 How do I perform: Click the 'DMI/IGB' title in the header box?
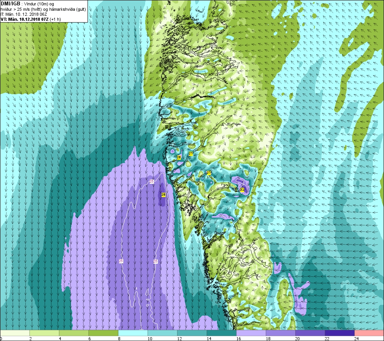click(x=10, y=4)
